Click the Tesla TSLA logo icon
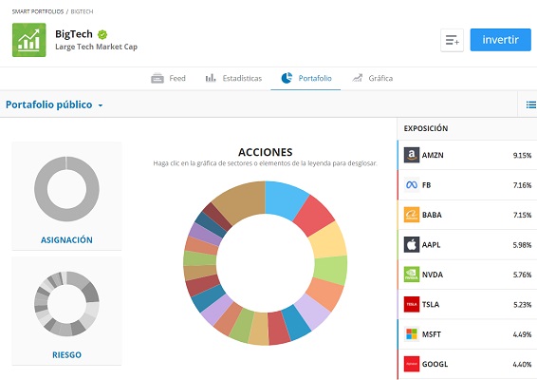 pyautogui.click(x=412, y=304)
